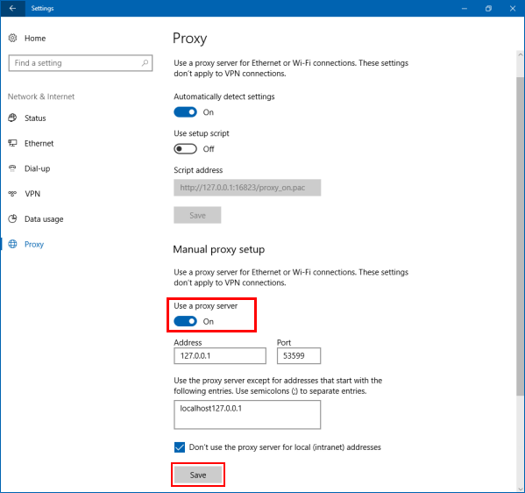Click the Port field showing 53599
Image resolution: width=525 pixels, height=493 pixels.
tap(299, 355)
